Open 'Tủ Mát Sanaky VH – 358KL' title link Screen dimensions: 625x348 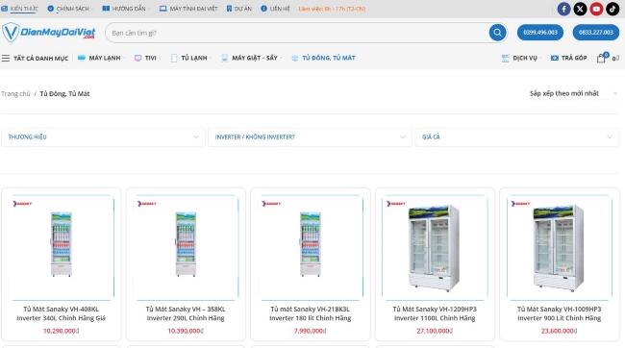click(x=186, y=313)
